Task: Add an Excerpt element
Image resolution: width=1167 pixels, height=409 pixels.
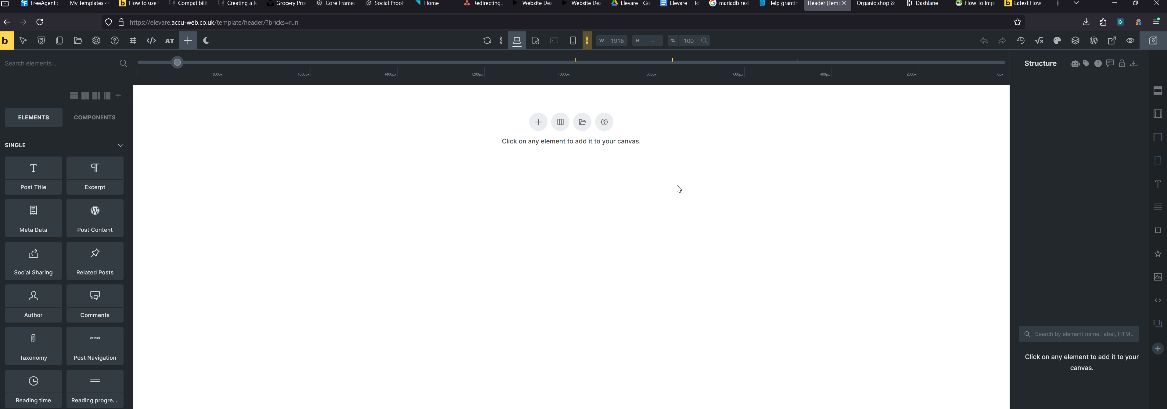Action: tap(95, 175)
